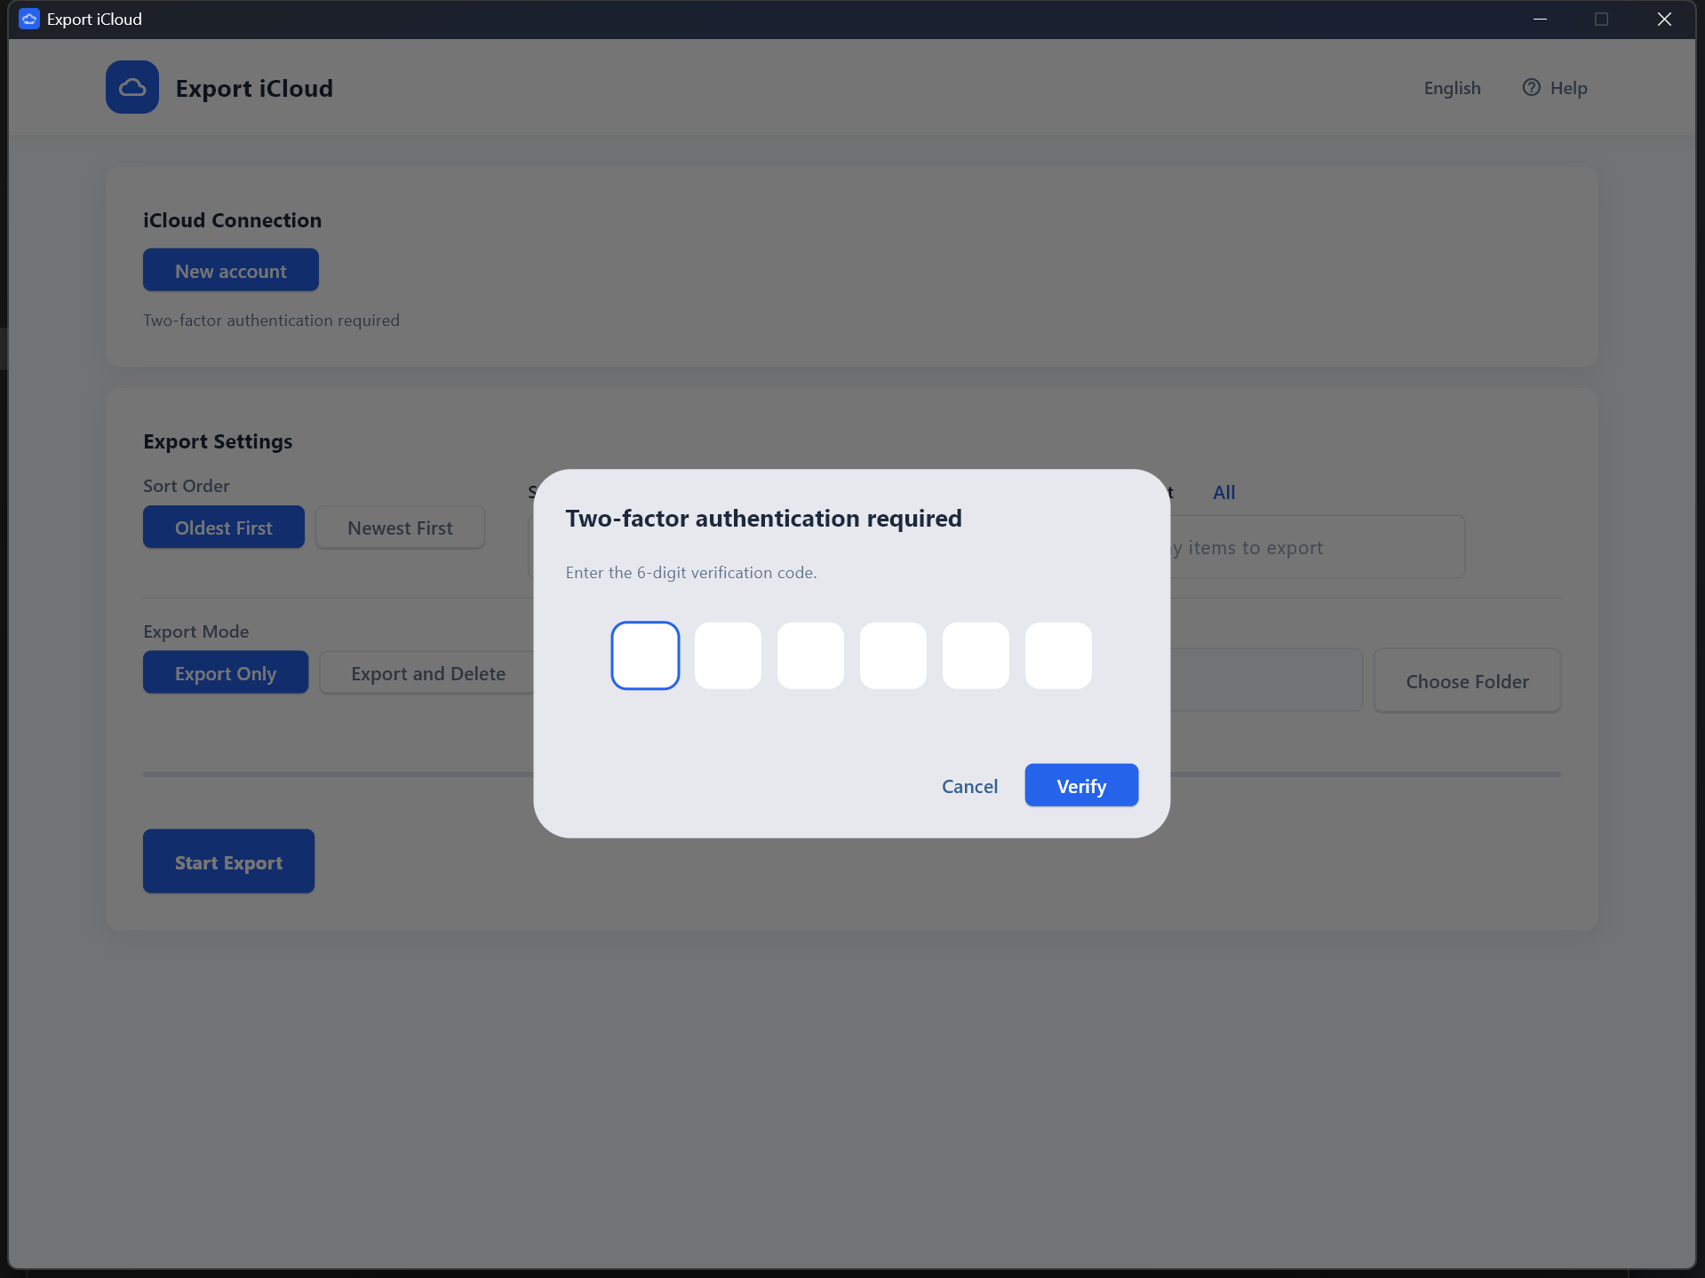Switch sorting to Newest First
1705x1278 pixels.
[400, 527]
